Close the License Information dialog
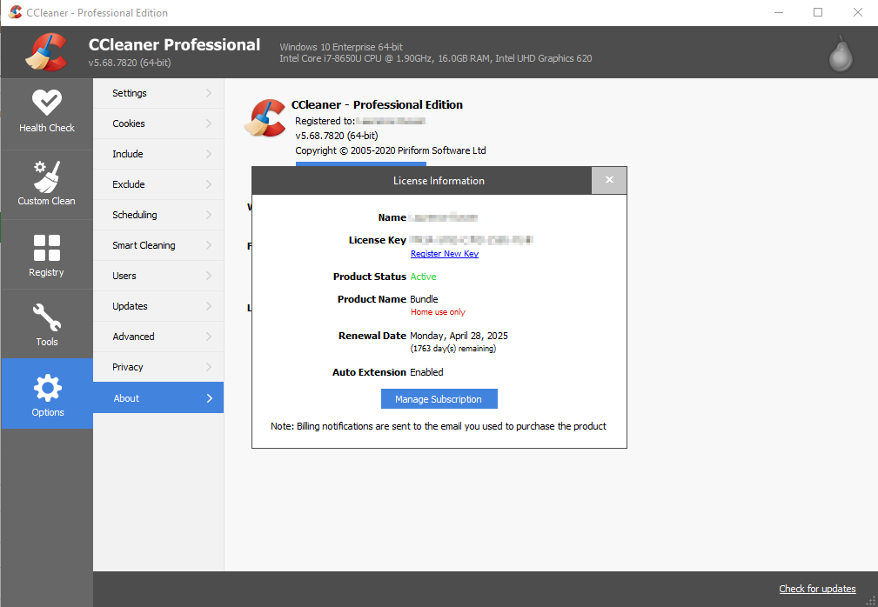878x607 pixels. pos(609,180)
